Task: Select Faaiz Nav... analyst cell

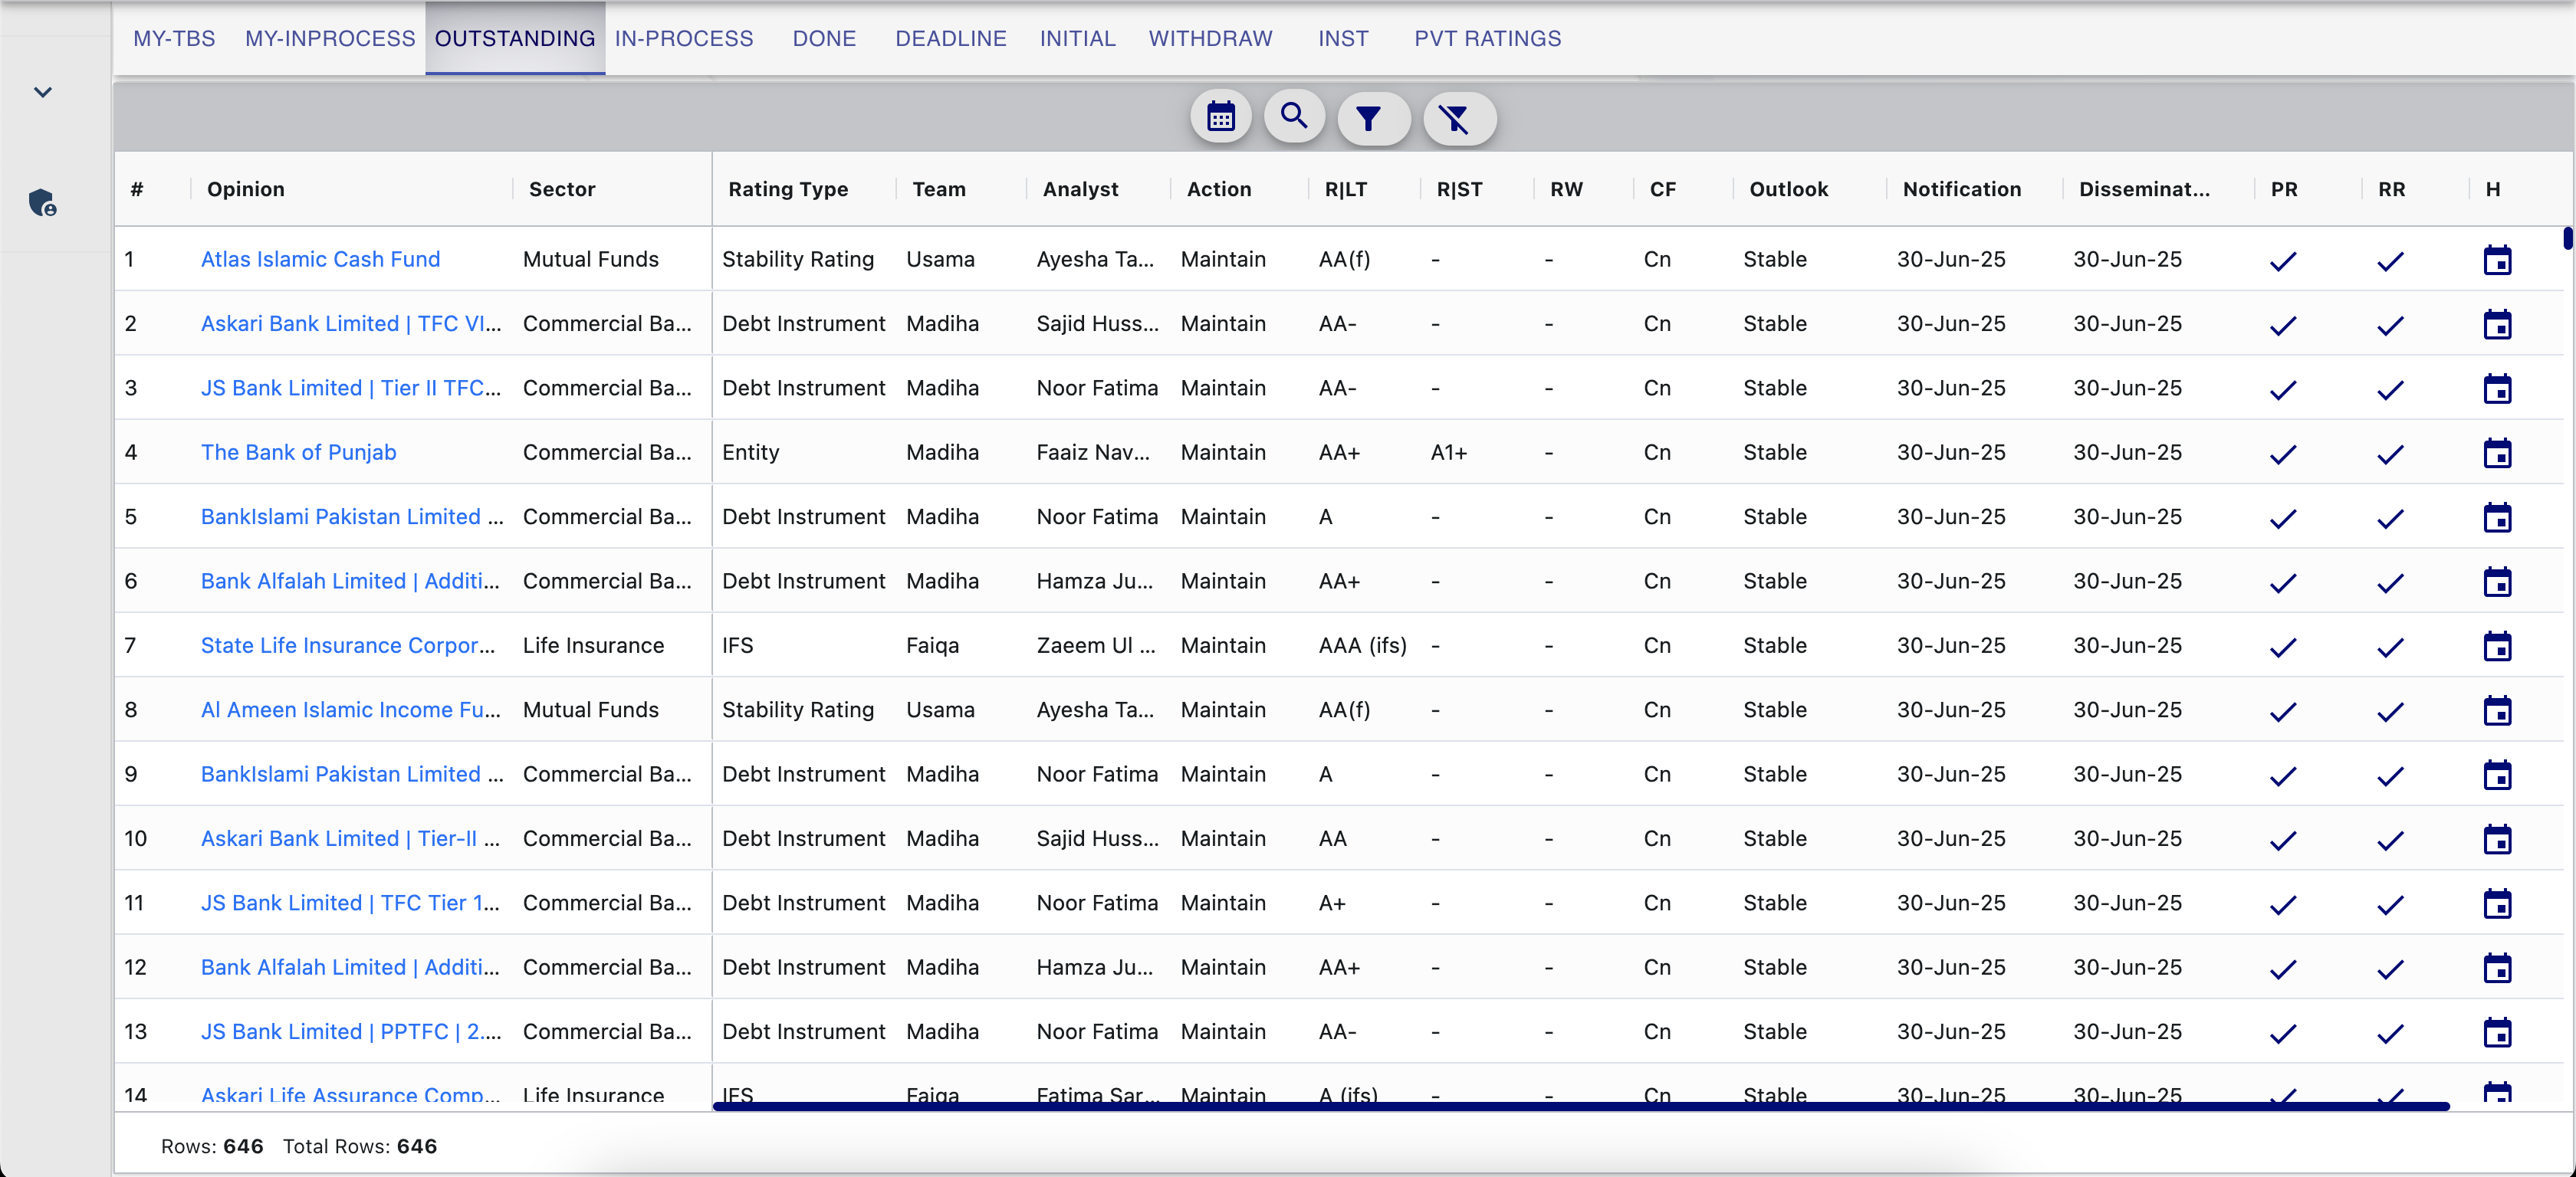Action: 1093,451
